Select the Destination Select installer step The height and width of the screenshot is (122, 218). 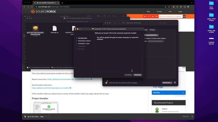(84, 41)
